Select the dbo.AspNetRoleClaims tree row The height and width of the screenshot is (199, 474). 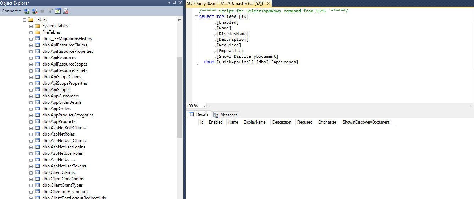(64, 128)
